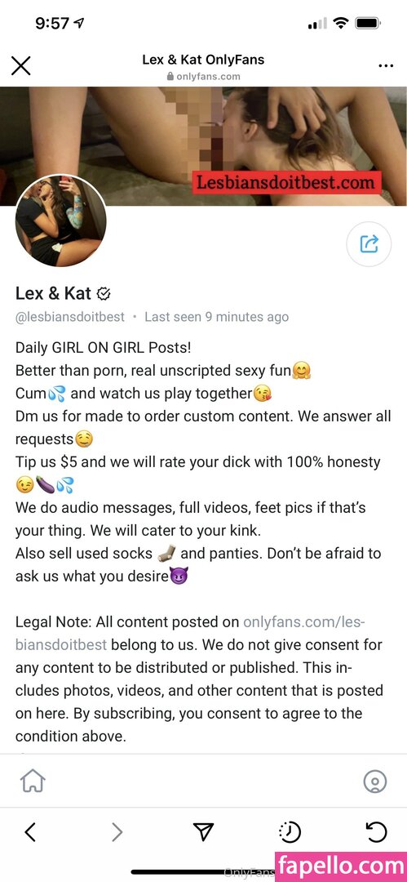Open the three-dot more options menu

point(386,66)
